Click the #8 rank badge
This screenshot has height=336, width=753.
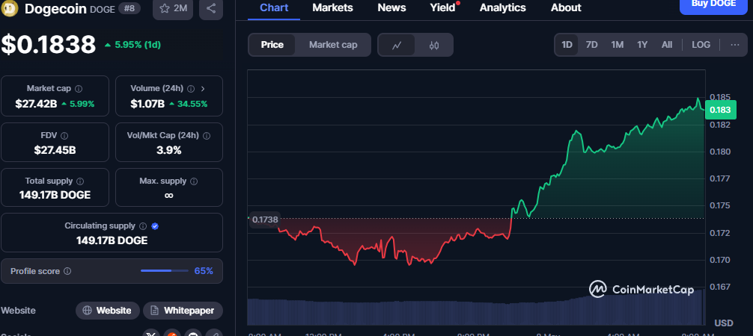click(x=129, y=8)
